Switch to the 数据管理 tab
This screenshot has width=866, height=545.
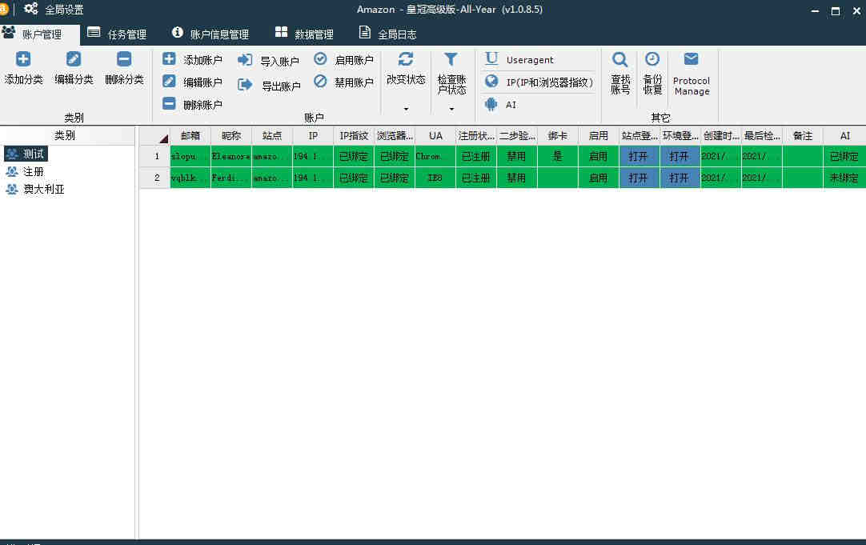(x=304, y=34)
